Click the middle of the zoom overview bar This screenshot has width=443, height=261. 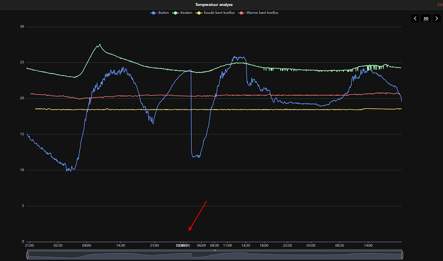[x=215, y=255]
